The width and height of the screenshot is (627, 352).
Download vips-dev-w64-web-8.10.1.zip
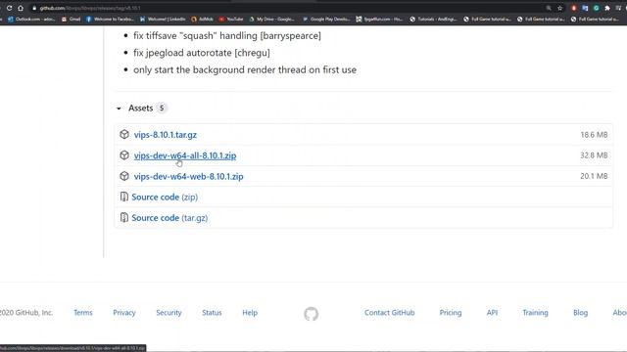(188, 176)
